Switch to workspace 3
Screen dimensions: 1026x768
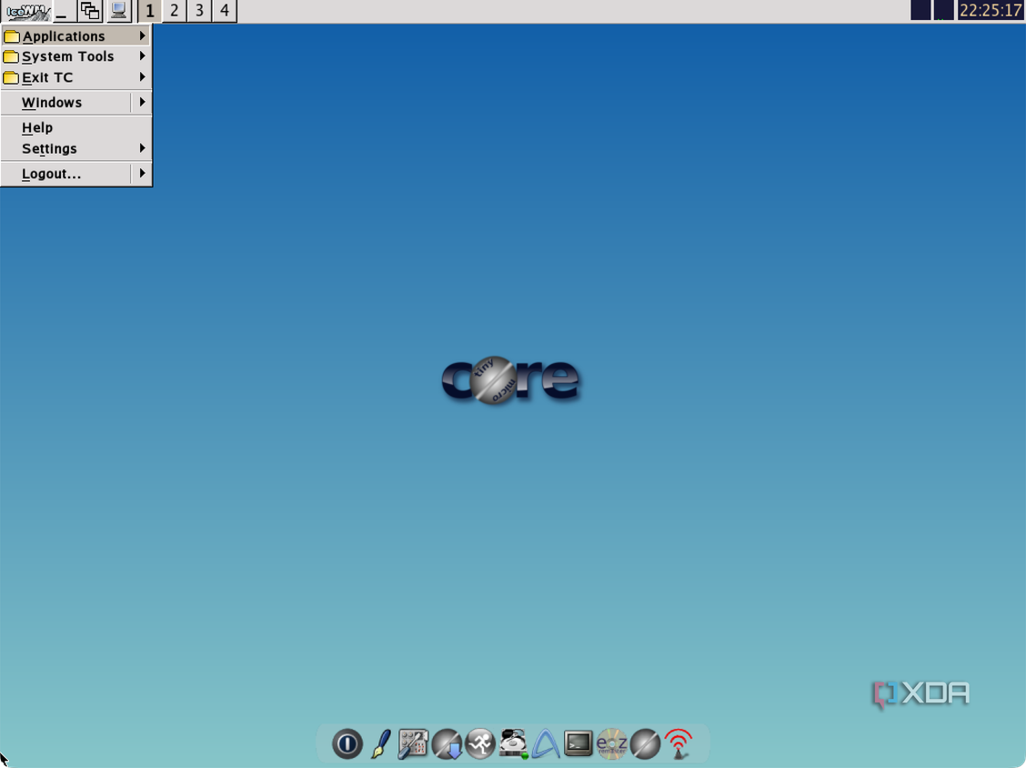coord(199,11)
